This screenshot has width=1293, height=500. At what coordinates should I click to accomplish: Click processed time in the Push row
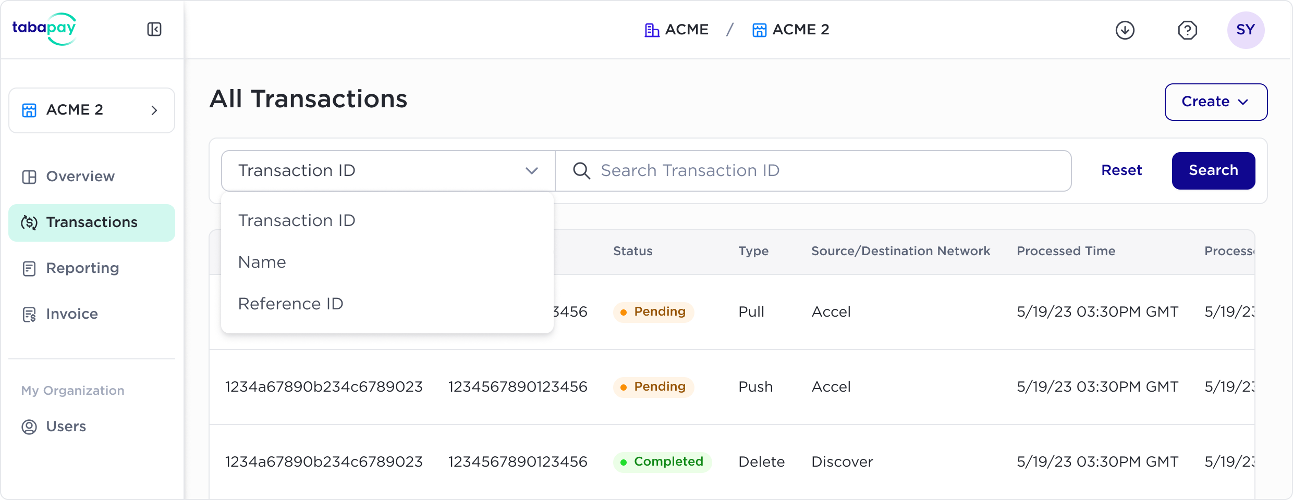point(1097,387)
